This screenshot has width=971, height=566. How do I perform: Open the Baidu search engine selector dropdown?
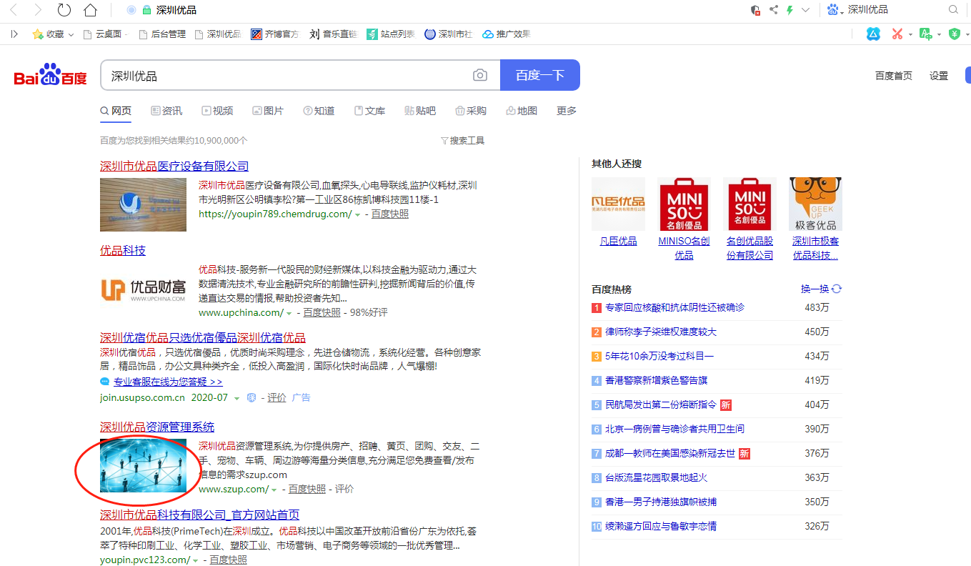point(835,10)
